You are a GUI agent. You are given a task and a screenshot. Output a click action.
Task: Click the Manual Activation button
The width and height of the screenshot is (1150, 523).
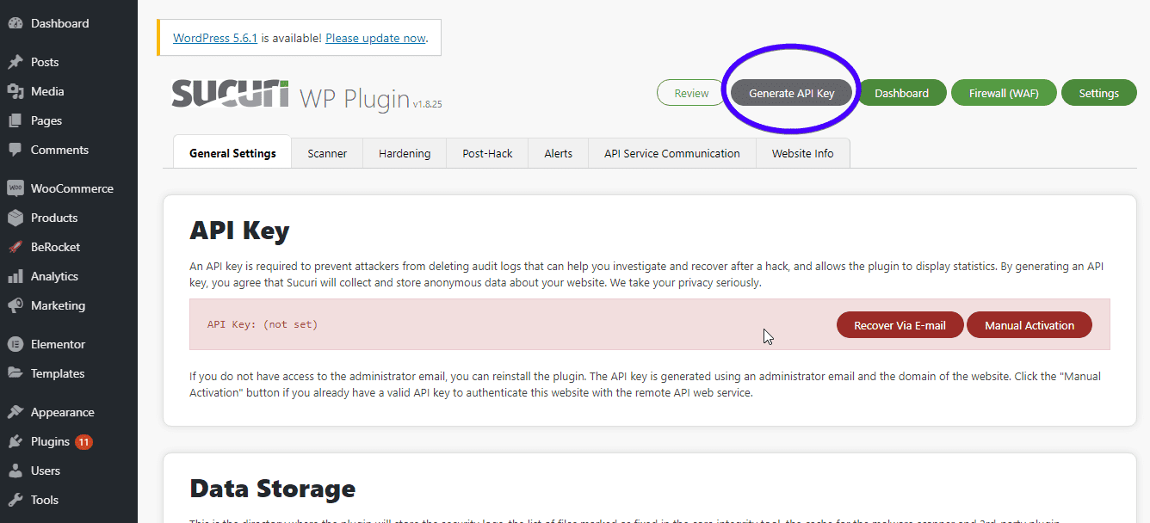[1029, 325]
